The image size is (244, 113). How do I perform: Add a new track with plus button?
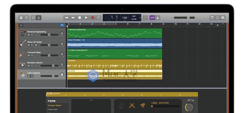(21, 25)
